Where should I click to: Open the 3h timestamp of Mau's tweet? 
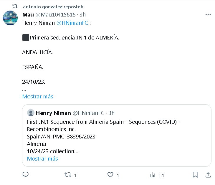(82, 14)
